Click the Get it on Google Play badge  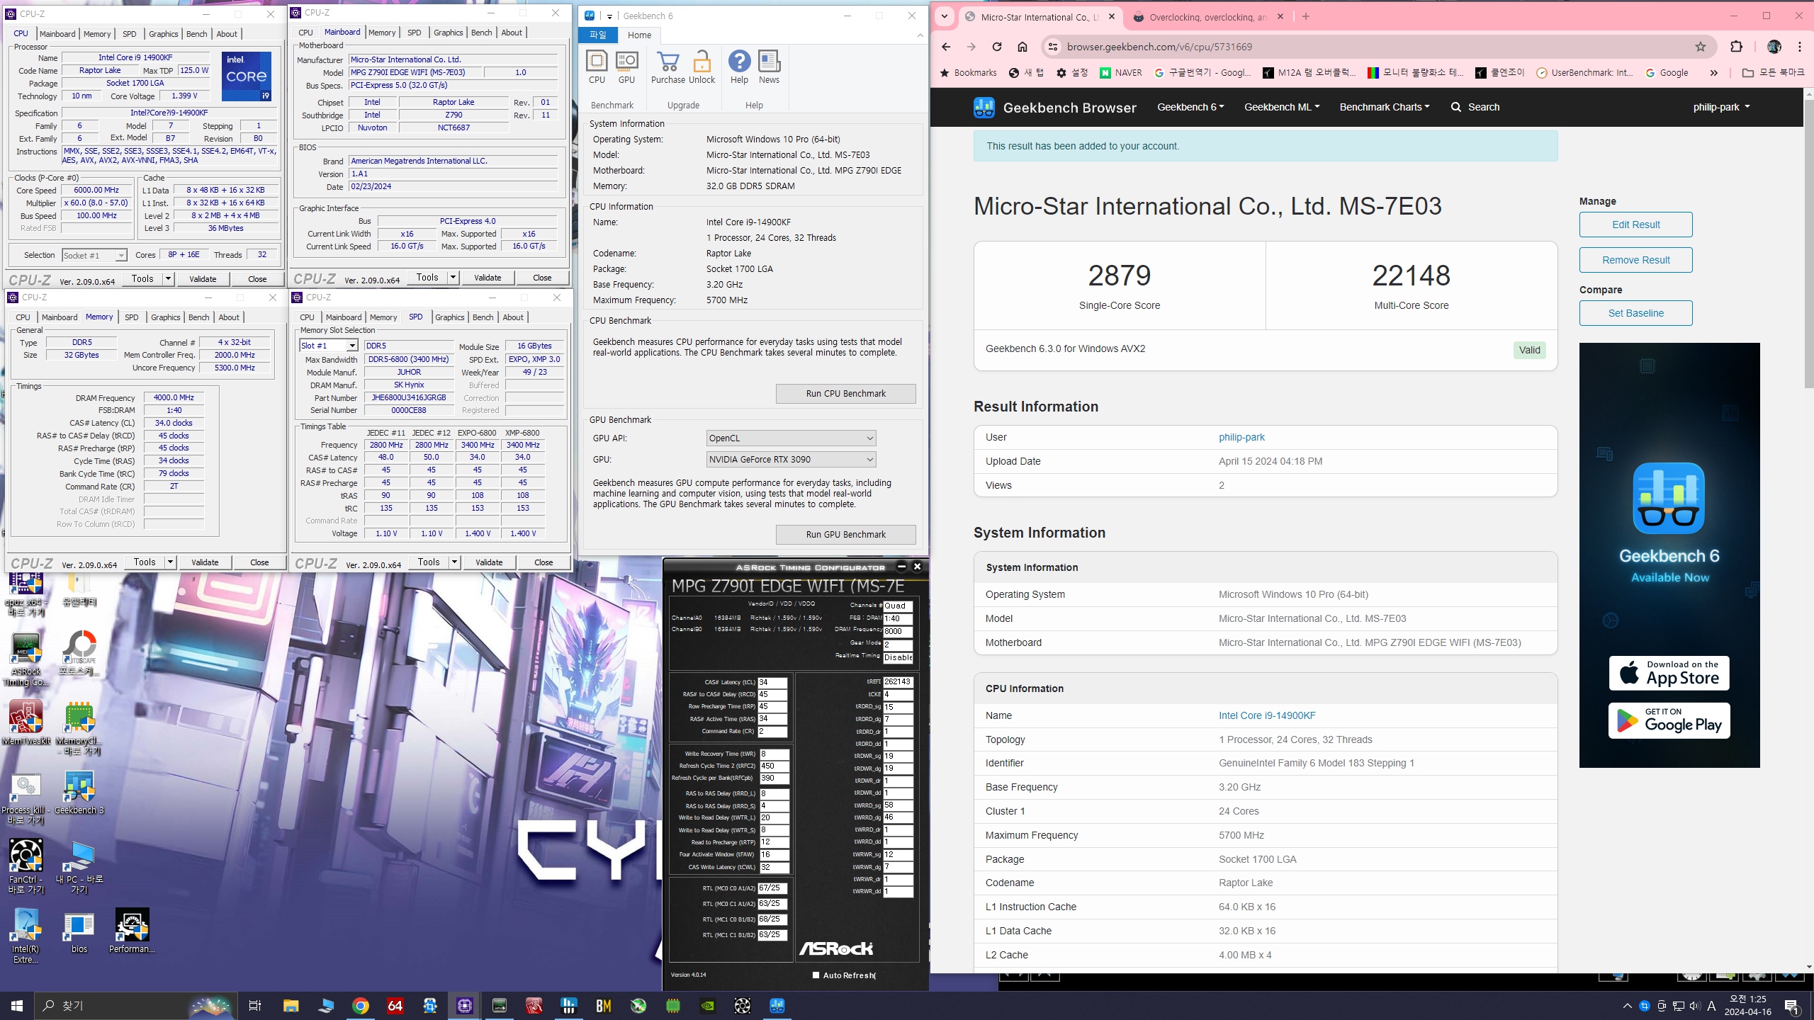1669,721
